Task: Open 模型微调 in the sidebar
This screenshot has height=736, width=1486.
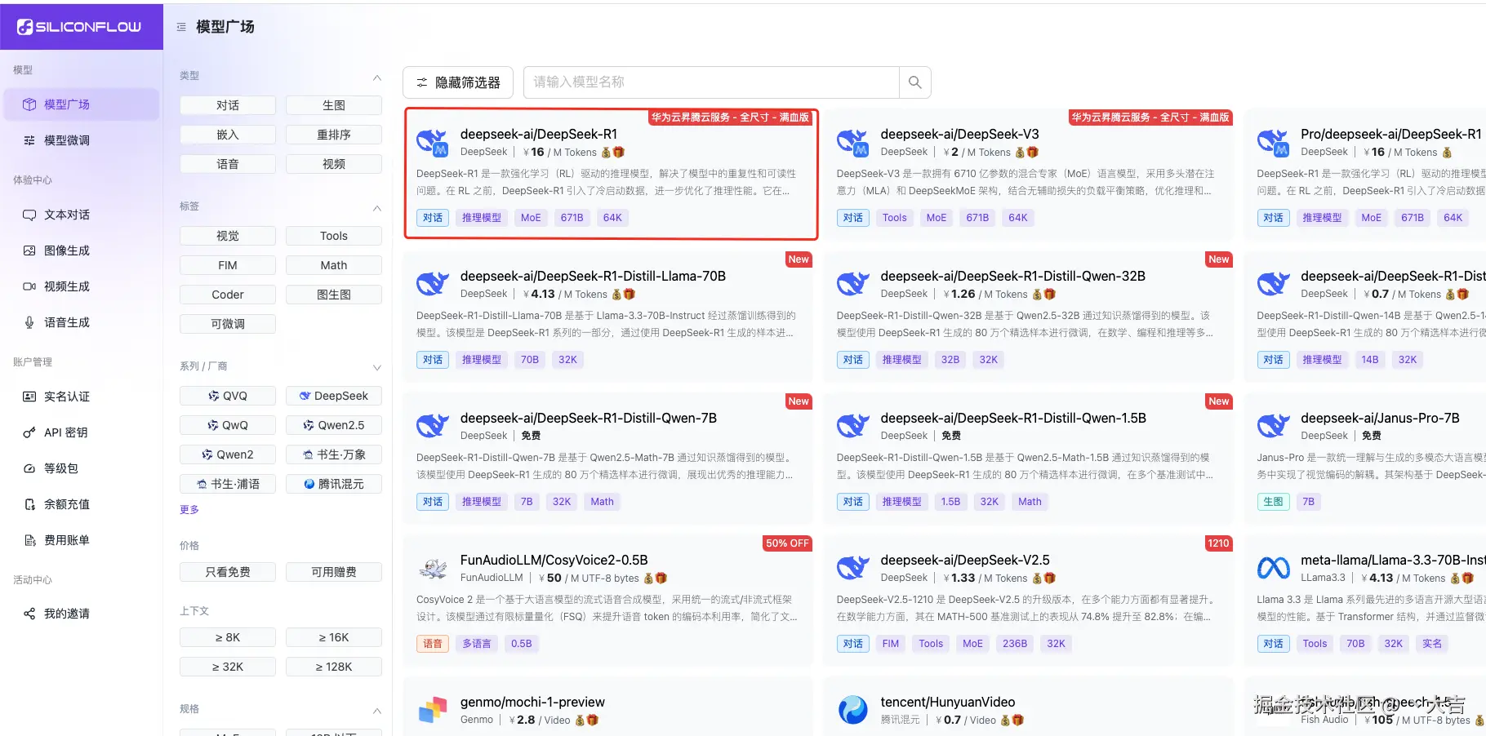Action: [81, 140]
